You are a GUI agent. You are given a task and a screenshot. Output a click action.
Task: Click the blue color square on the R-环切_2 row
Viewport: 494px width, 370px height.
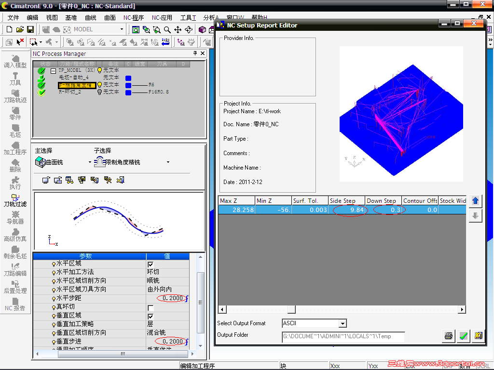(x=128, y=92)
